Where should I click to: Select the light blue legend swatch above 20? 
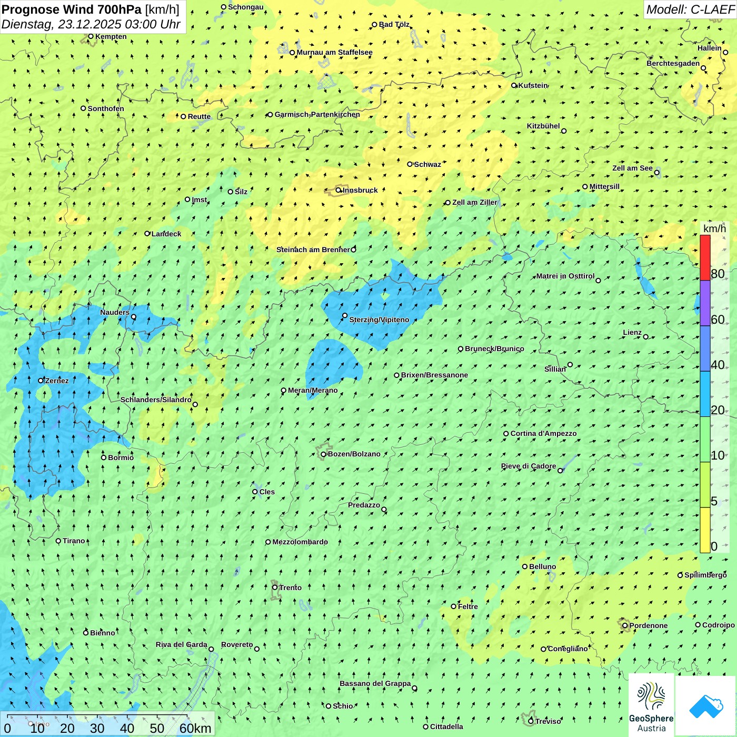click(x=705, y=394)
